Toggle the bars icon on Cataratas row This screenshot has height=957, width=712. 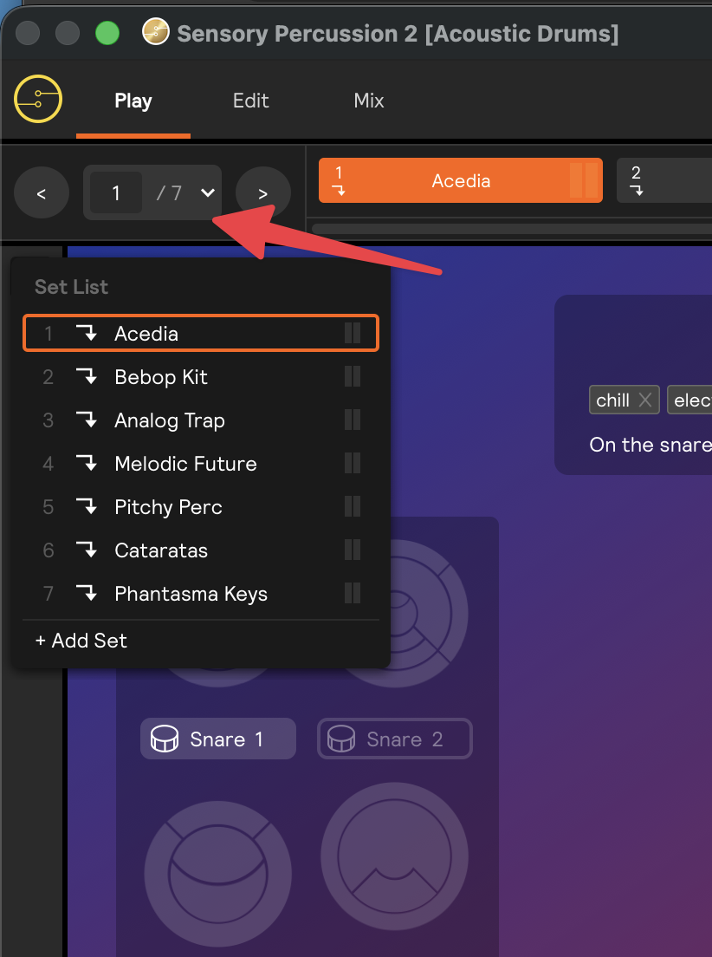[353, 550]
